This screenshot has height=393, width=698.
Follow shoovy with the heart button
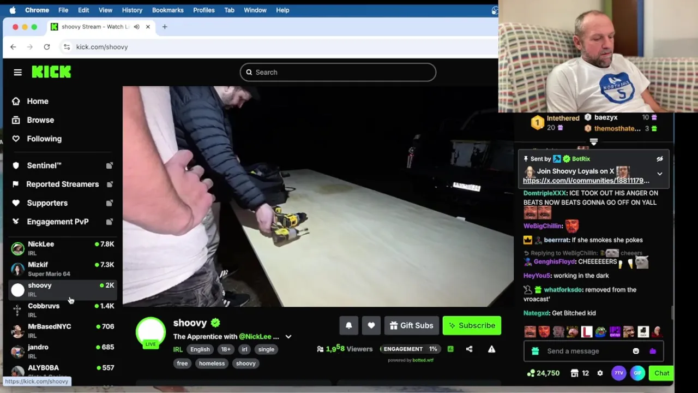(x=371, y=325)
